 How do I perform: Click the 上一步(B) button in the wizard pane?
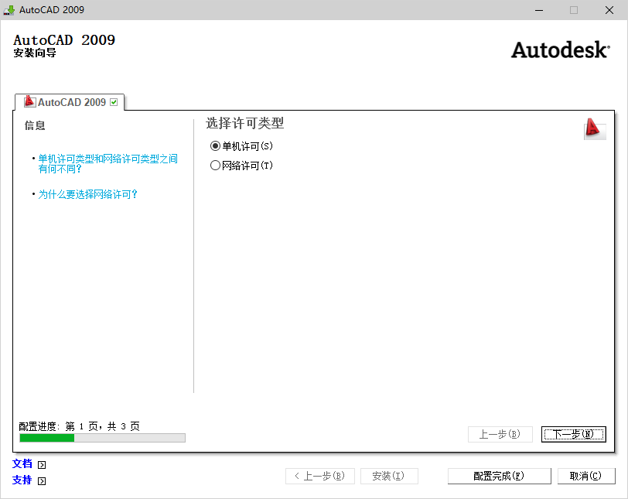click(500, 434)
